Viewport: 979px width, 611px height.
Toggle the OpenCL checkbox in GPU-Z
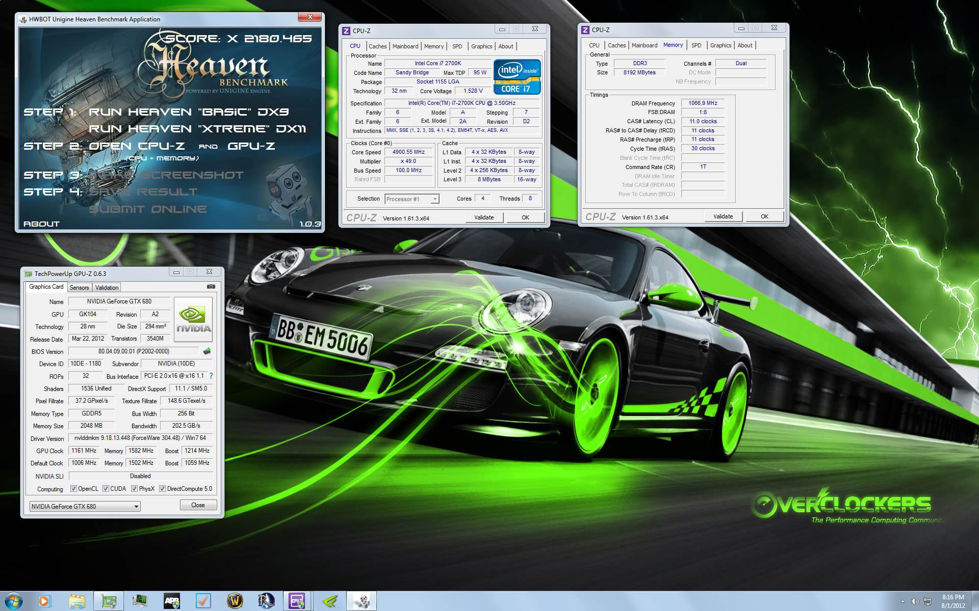[x=73, y=489]
